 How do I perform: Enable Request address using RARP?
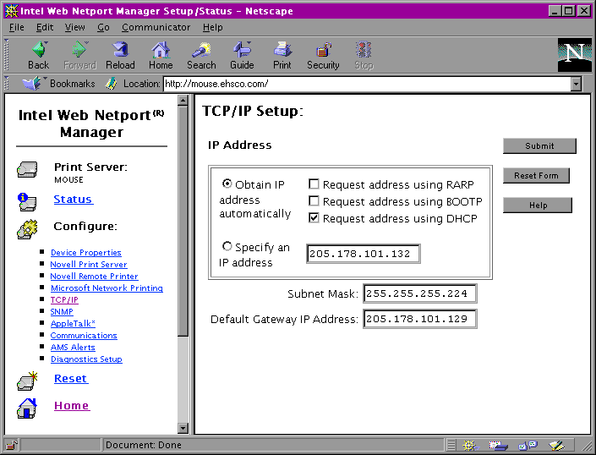314,184
